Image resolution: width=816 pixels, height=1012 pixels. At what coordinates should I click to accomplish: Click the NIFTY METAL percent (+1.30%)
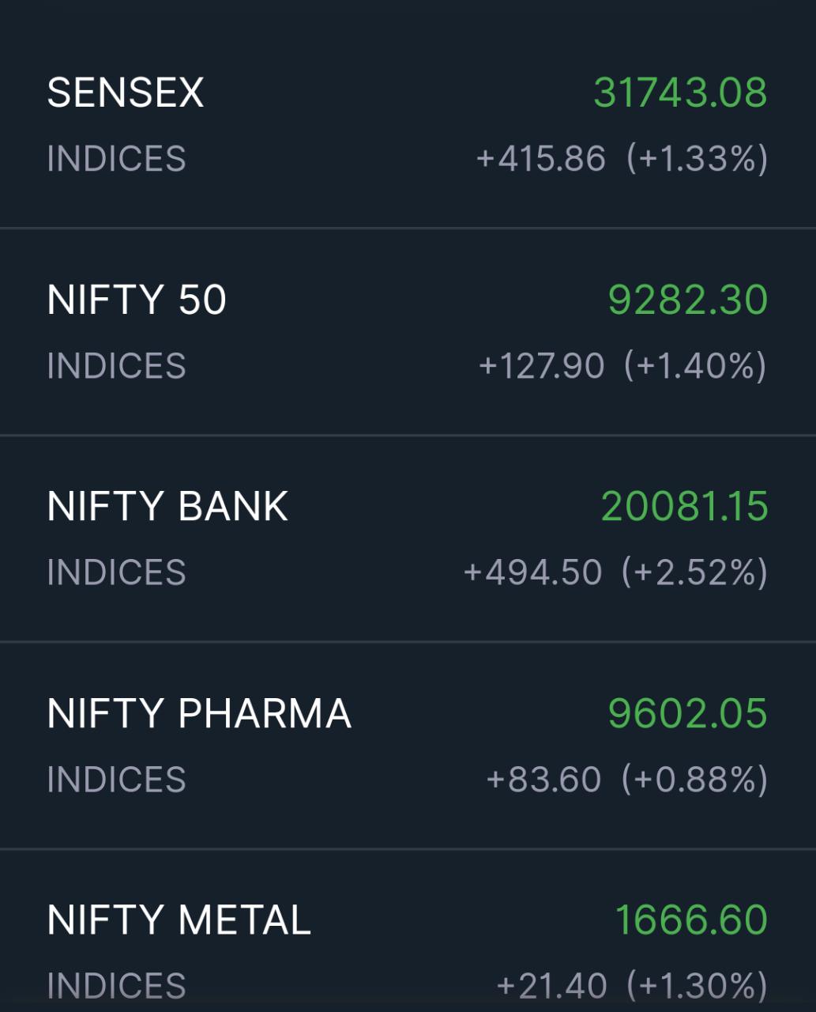(697, 986)
